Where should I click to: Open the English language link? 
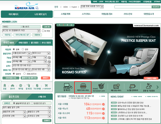[74, 7]
